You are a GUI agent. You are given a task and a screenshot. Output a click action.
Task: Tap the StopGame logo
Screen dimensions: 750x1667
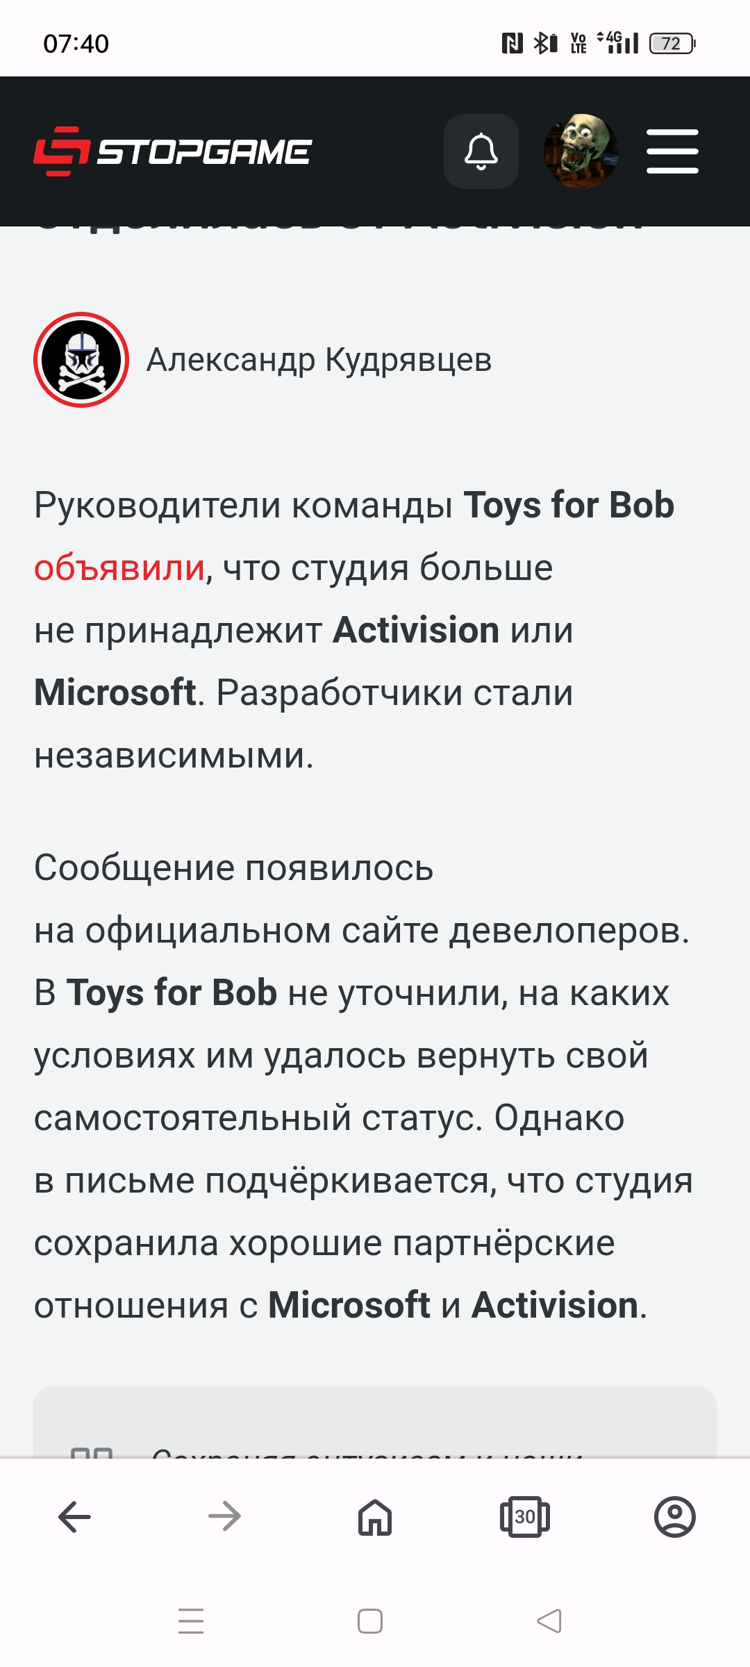[x=172, y=151]
